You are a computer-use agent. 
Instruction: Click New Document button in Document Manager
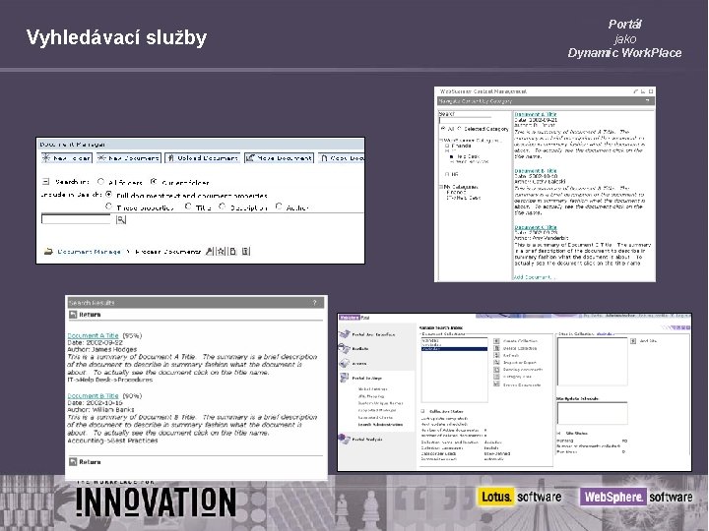tap(129, 158)
